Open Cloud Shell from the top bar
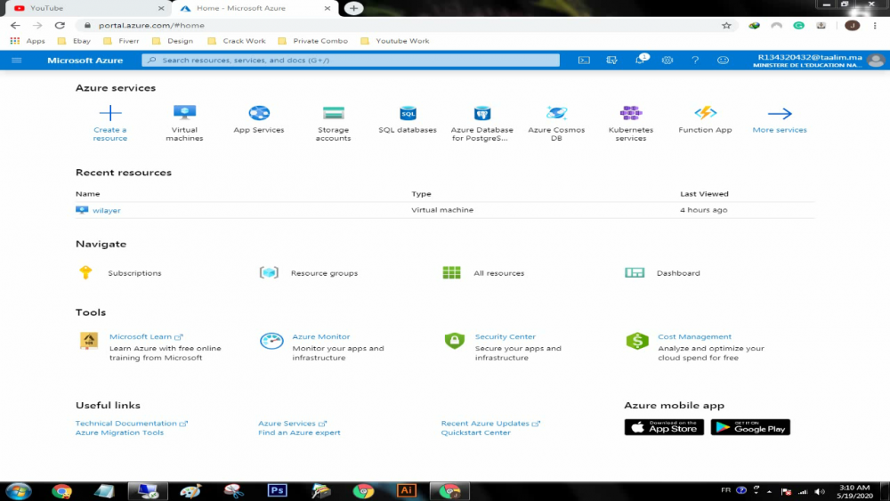The image size is (890, 501). [x=584, y=61]
